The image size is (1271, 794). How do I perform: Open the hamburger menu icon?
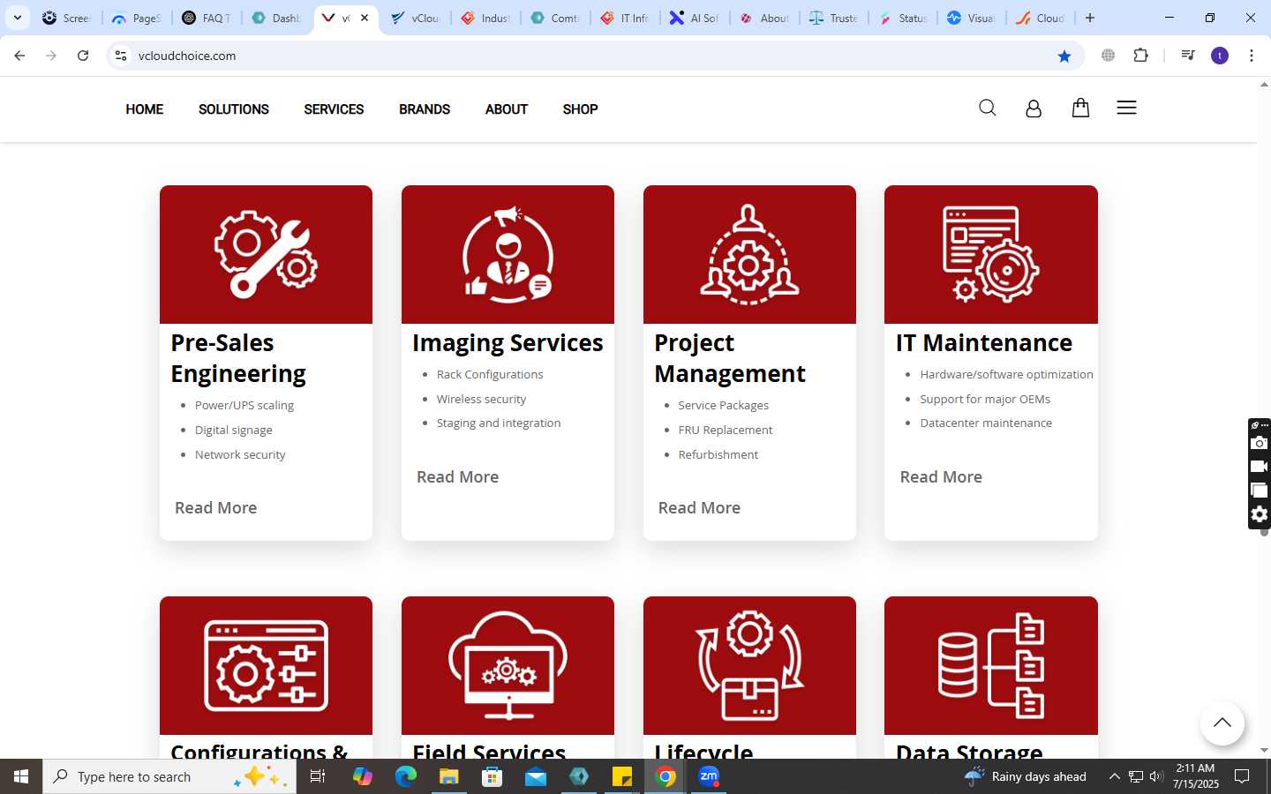pyautogui.click(x=1126, y=108)
